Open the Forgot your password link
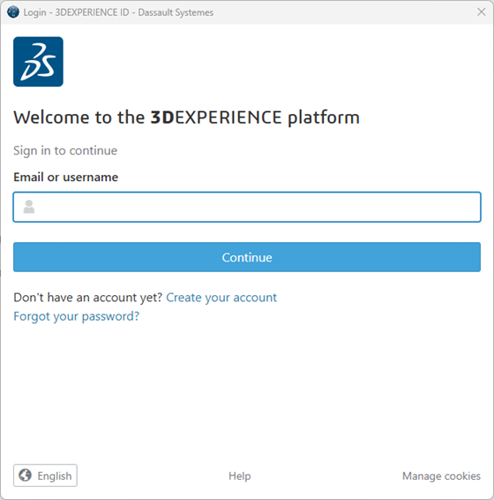Viewport: 494px width, 500px height. [77, 316]
